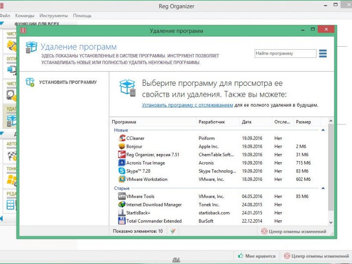
Task: Select the Bonjour row name
Action: click(134, 147)
